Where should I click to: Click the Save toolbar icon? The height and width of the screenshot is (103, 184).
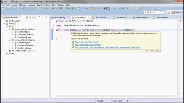point(9,8)
